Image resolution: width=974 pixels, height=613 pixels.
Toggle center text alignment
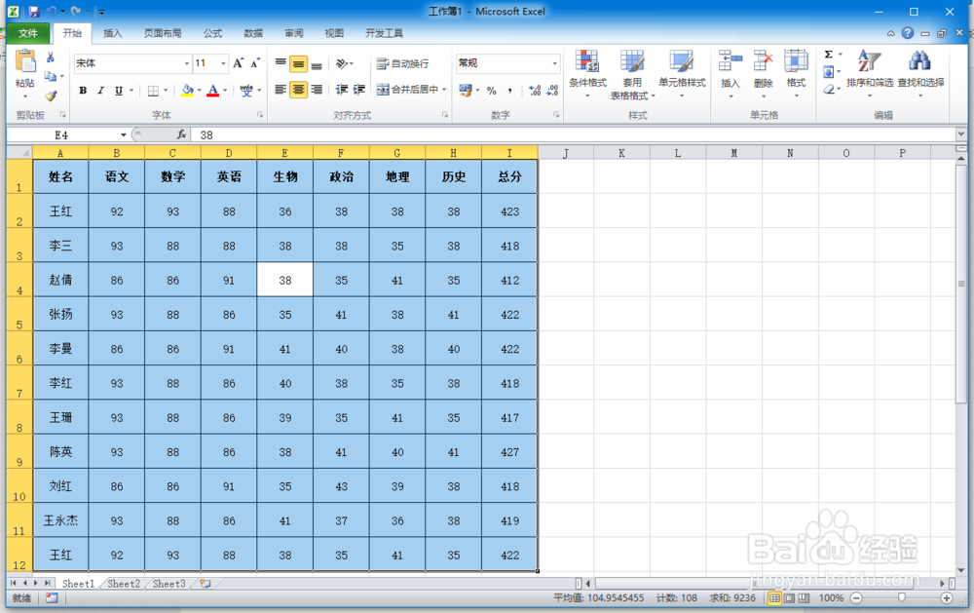pyautogui.click(x=299, y=90)
